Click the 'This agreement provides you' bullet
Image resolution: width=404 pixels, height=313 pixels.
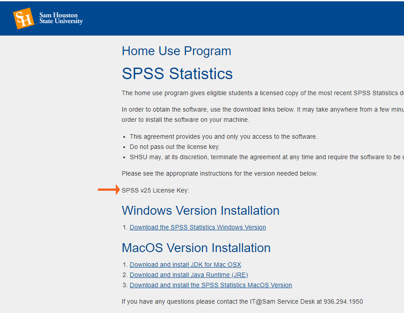pyautogui.click(x=223, y=136)
